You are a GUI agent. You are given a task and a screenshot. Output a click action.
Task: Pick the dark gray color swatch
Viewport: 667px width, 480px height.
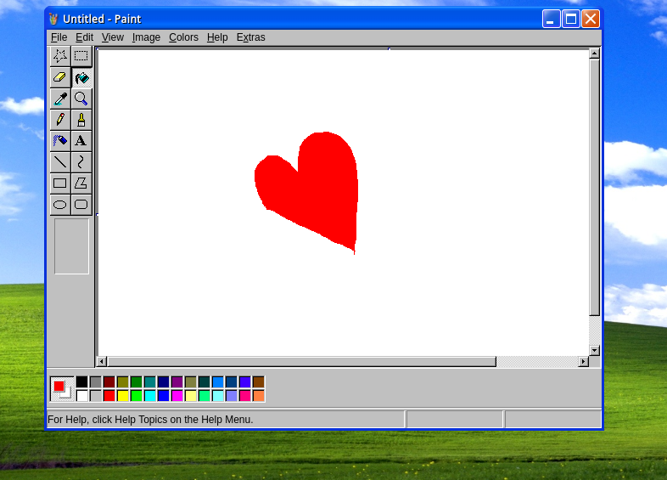(96, 382)
